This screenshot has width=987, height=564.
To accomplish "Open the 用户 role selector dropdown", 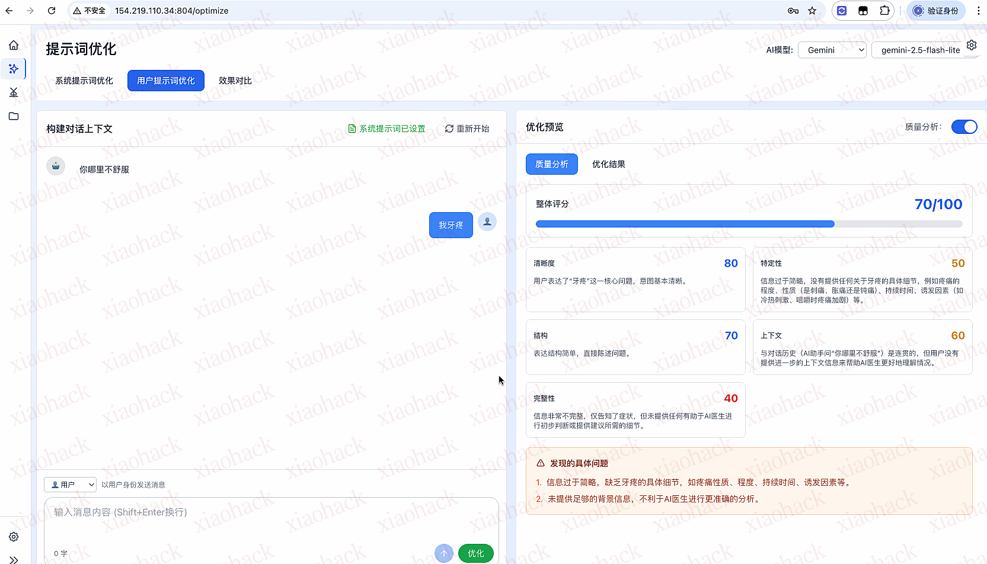I will pyautogui.click(x=69, y=484).
